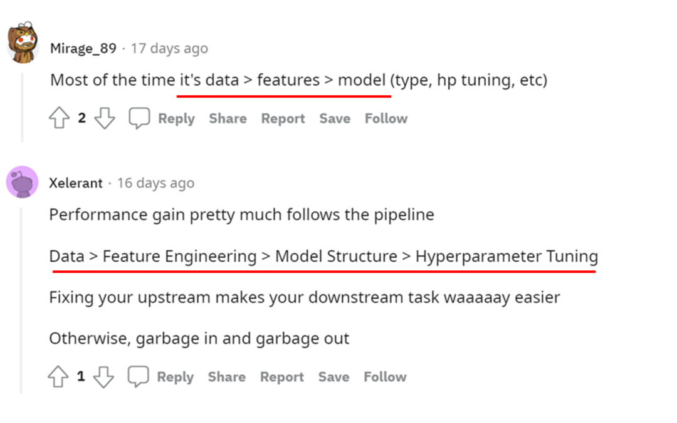
Task: Share Mirage_89's comment
Action: (x=228, y=118)
